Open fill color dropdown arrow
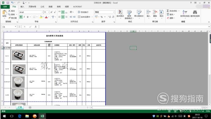Screen dimensions: 211x119 click(x=44, y=17)
